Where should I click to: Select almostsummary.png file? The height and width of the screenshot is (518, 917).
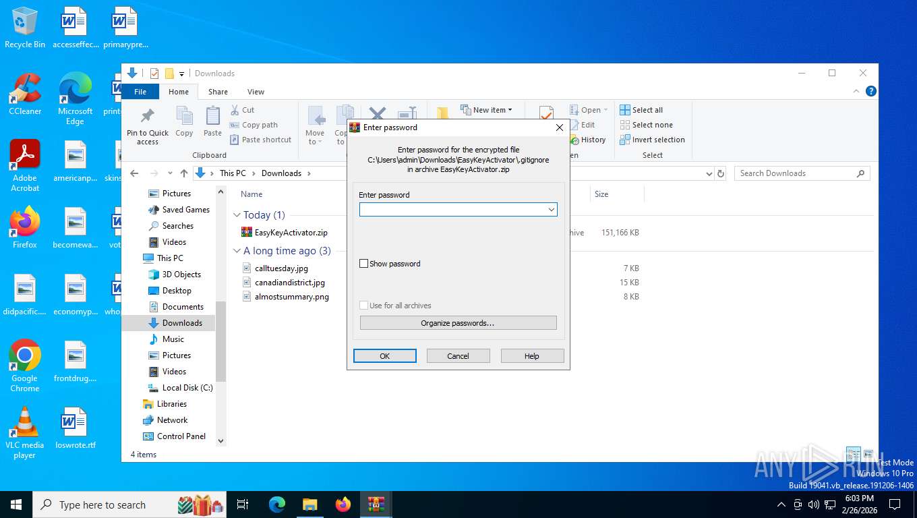(291, 297)
